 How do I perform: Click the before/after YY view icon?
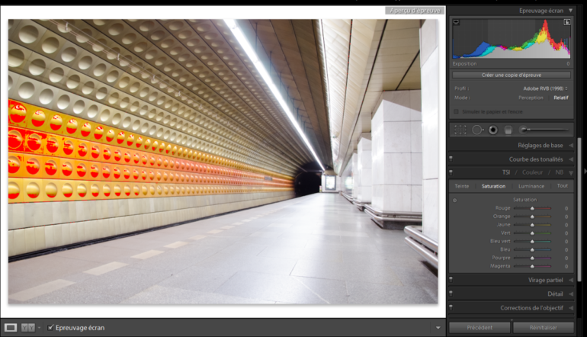pyautogui.click(x=28, y=327)
